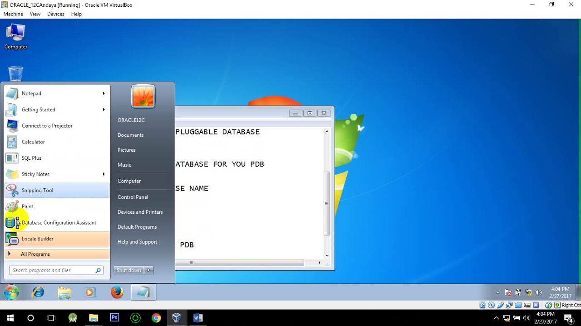
Task: Select VirtualBox icon on host taskbar
Action: click(177, 318)
